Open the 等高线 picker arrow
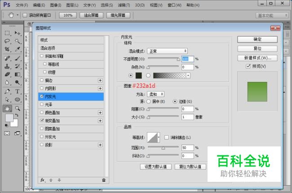The height and width of the screenshot is (193, 292). 159,137
